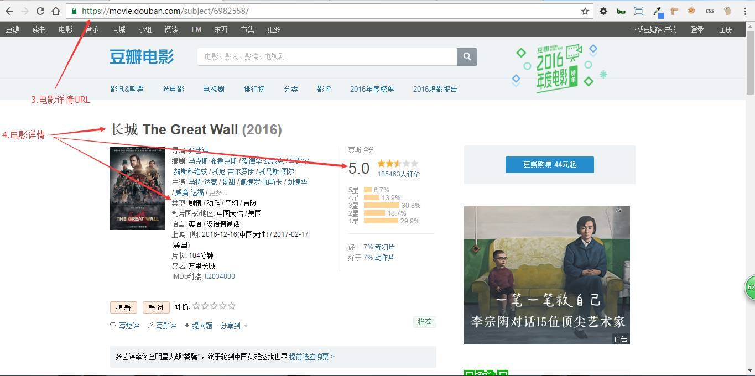The height and width of the screenshot is (376, 755).
Task: Open the gear extension icon in toolbar
Action: pos(603,11)
